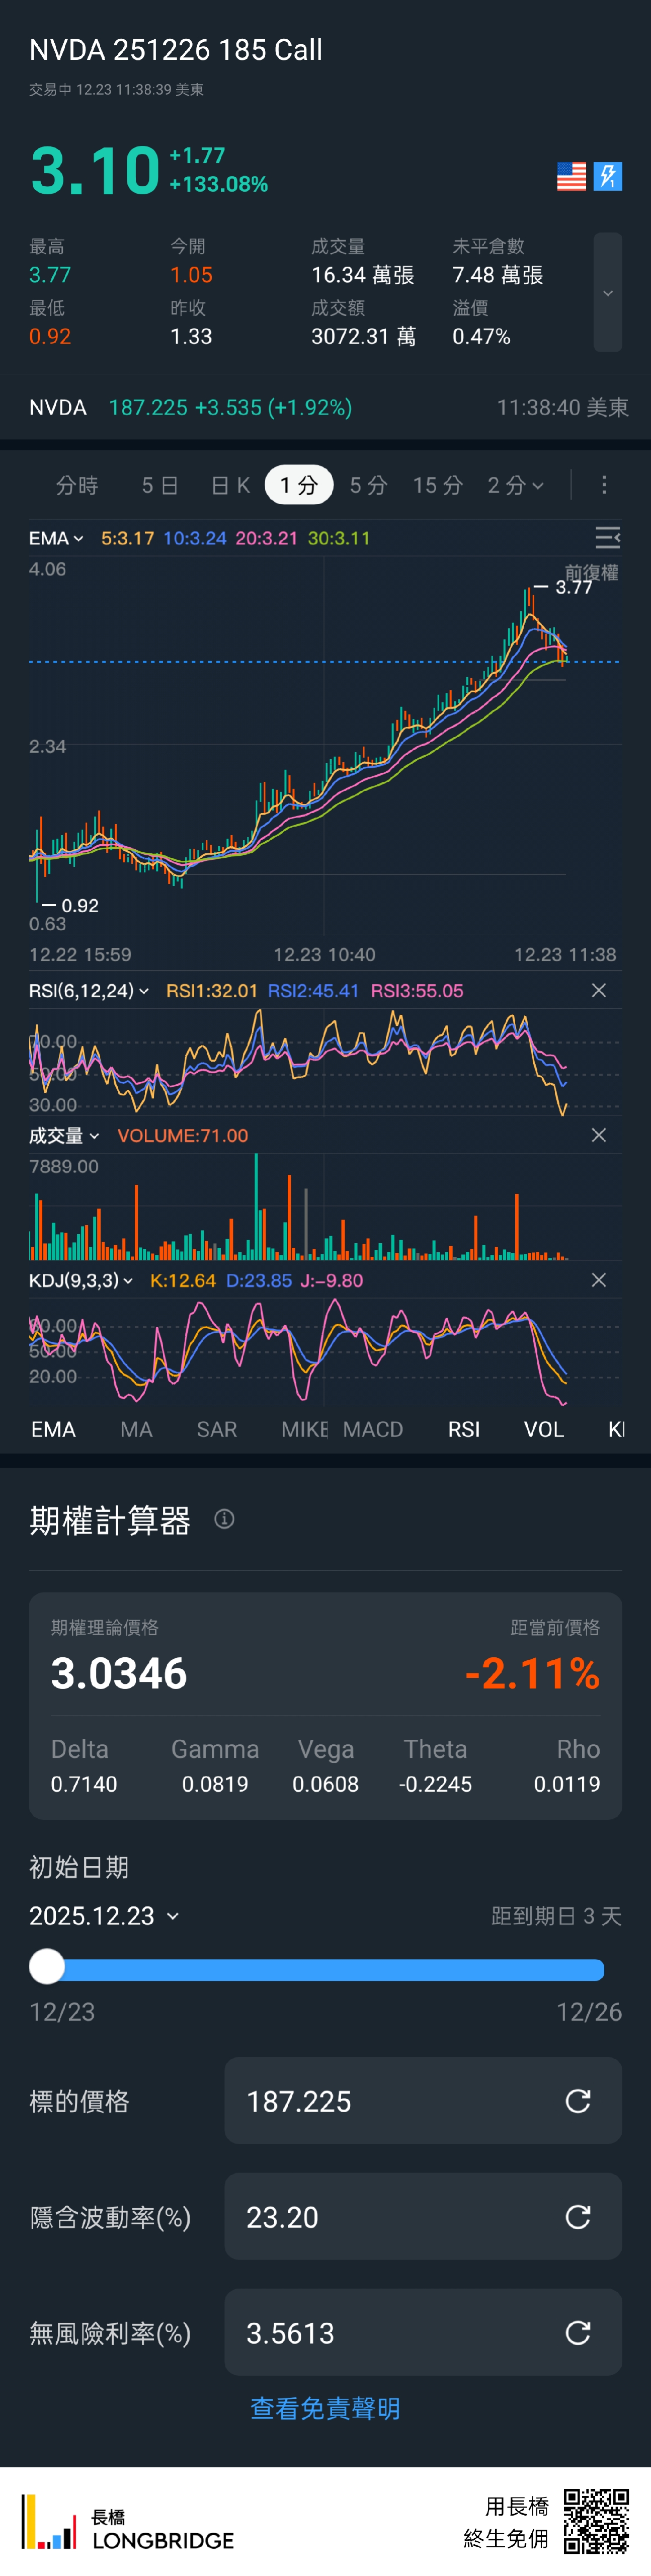Switch to the 15 分 chart tab
651x2576 pixels.
click(x=438, y=485)
